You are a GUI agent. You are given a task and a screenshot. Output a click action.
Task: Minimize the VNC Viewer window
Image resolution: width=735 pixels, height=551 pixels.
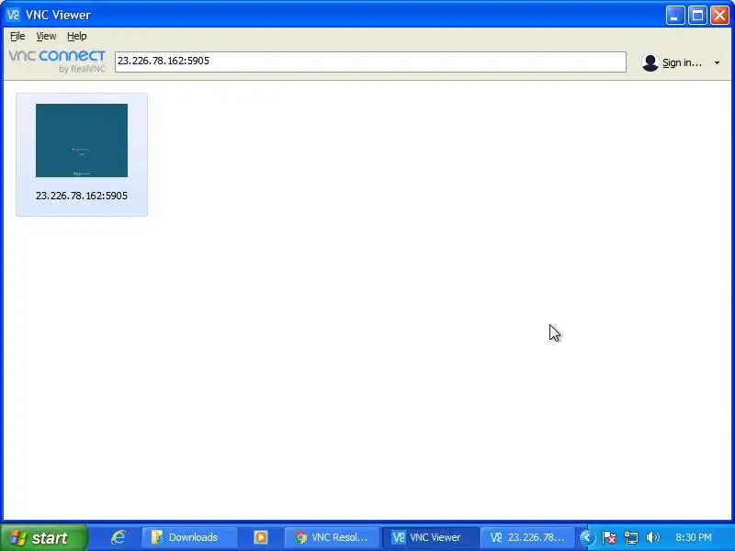[675, 16]
